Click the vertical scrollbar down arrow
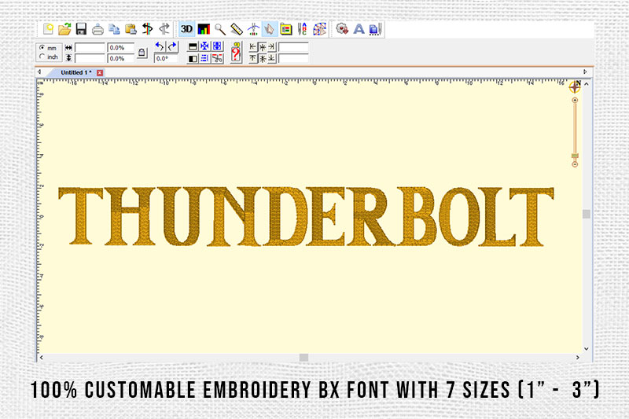The image size is (629, 419). pyautogui.click(x=587, y=349)
